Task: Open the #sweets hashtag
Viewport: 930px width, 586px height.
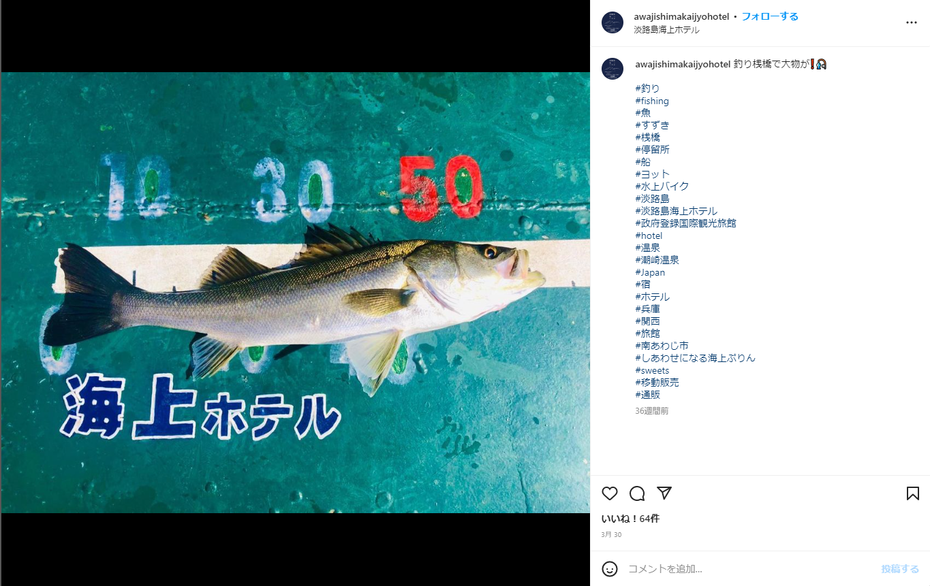Action: [x=652, y=370]
